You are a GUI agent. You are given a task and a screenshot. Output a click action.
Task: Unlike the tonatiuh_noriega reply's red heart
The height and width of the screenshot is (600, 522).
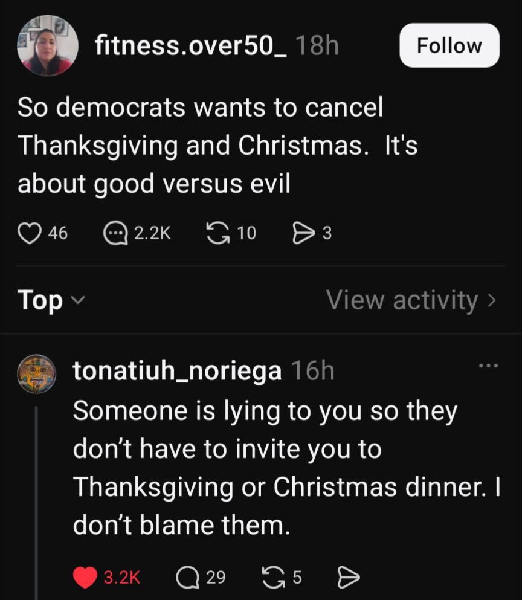85,577
